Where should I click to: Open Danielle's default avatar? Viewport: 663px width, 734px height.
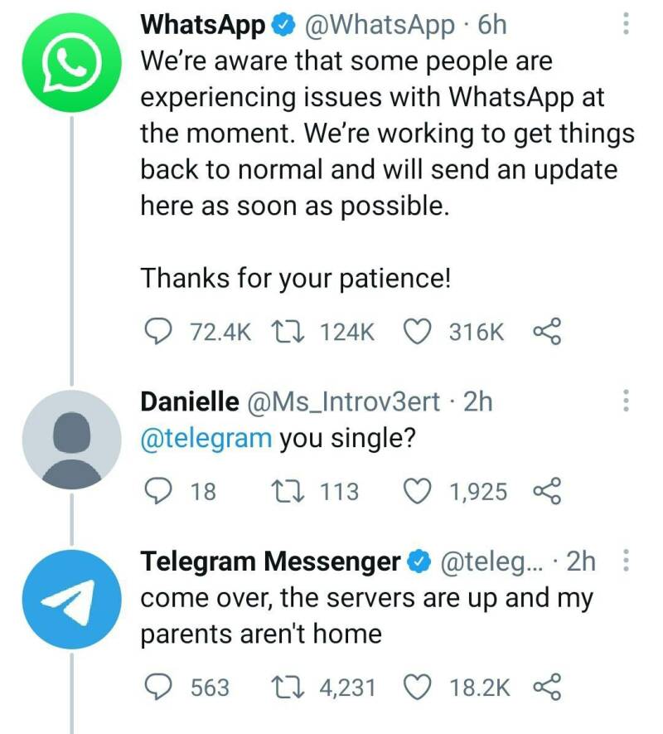click(70, 441)
